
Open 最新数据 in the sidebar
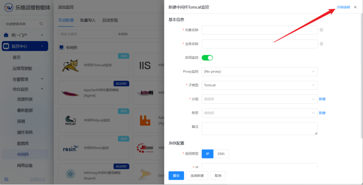pyautogui.click(x=25, y=111)
